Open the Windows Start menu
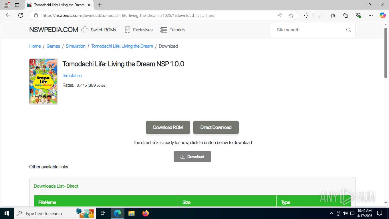389x219 pixels. pos(7,213)
